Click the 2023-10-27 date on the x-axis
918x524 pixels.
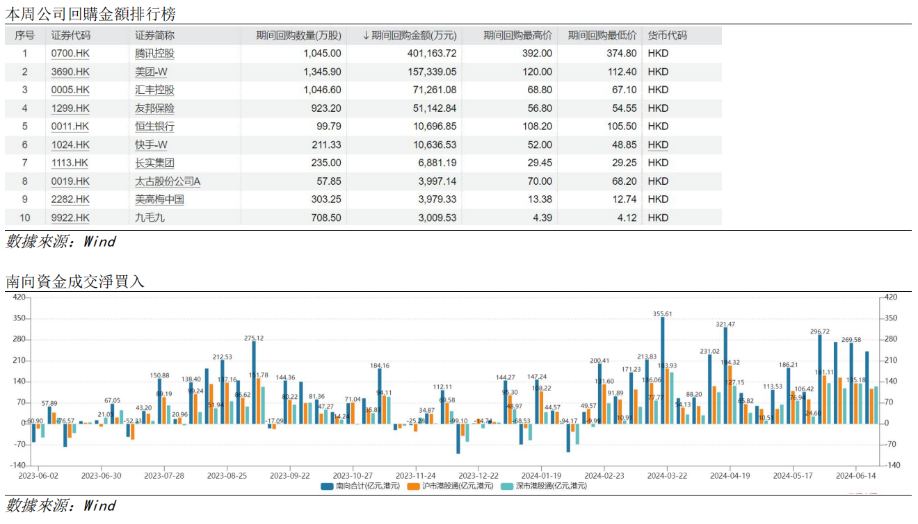pyautogui.click(x=353, y=475)
